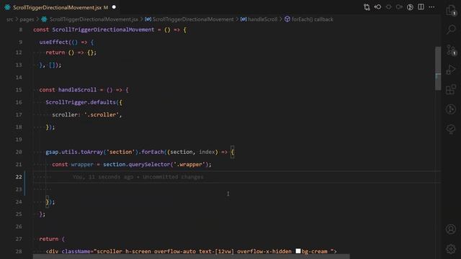Click the closing '});' on line 24

(50, 201)
